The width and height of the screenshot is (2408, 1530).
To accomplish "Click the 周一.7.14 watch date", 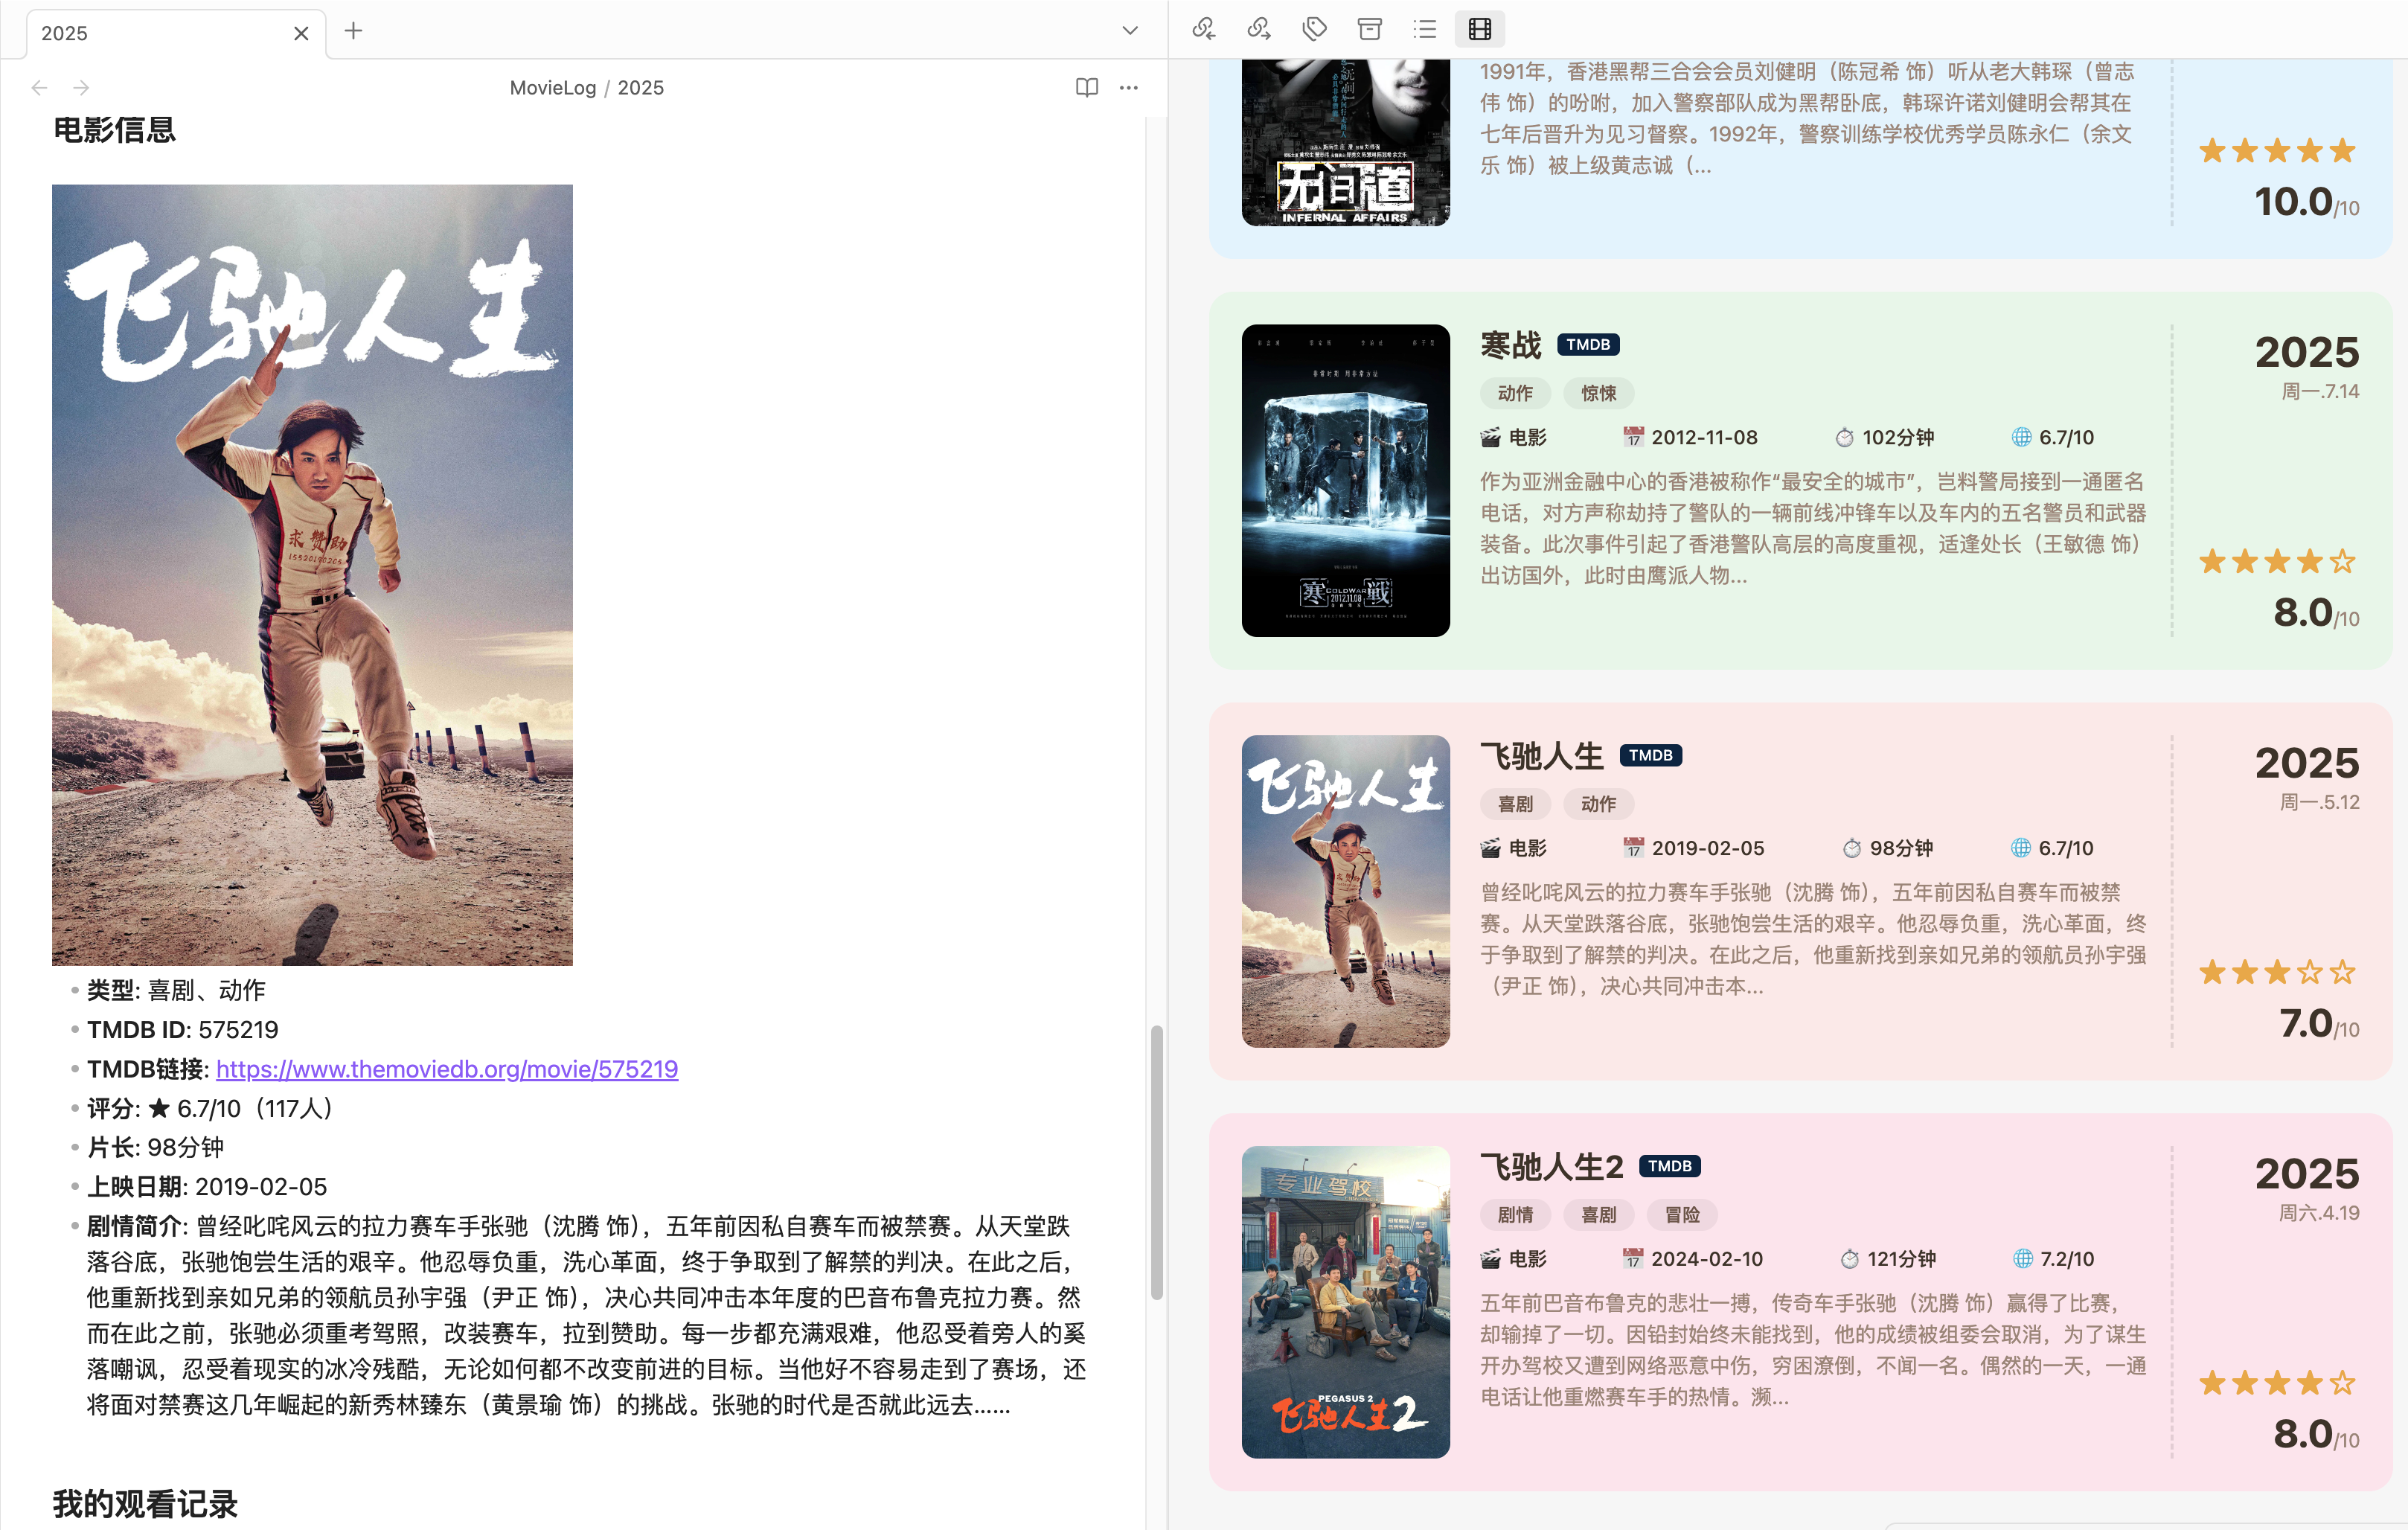I will point(2320,391).
